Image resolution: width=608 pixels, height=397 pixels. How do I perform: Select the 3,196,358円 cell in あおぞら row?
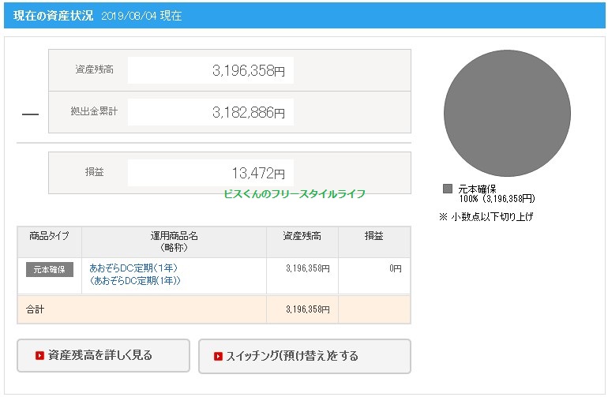(308, 268)
